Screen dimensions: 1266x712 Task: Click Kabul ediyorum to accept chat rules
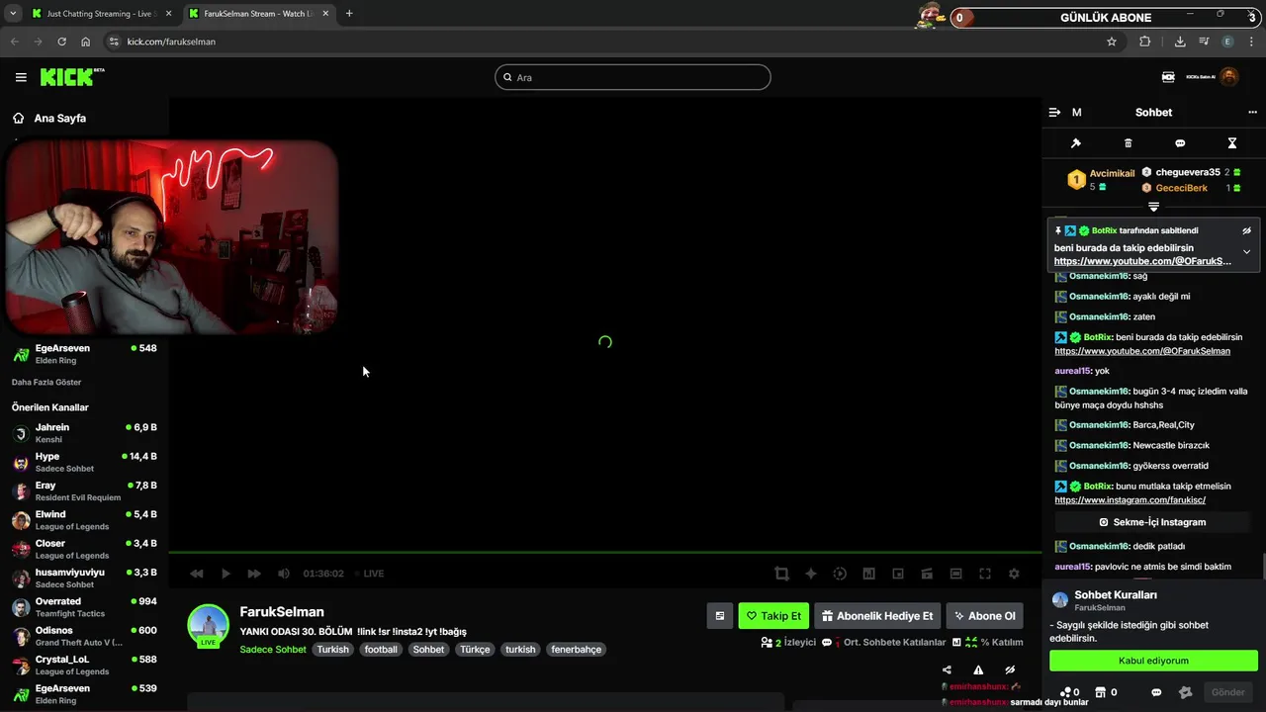click(x=1153, y=661)
